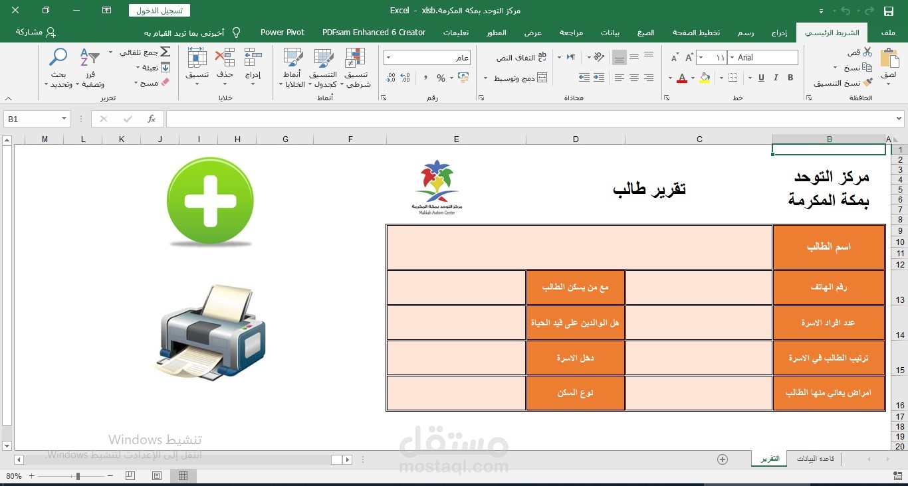Click the Paste (لصق) clipboard icon
The height and width of the screenshot is (486, 908).
(889, 59)
